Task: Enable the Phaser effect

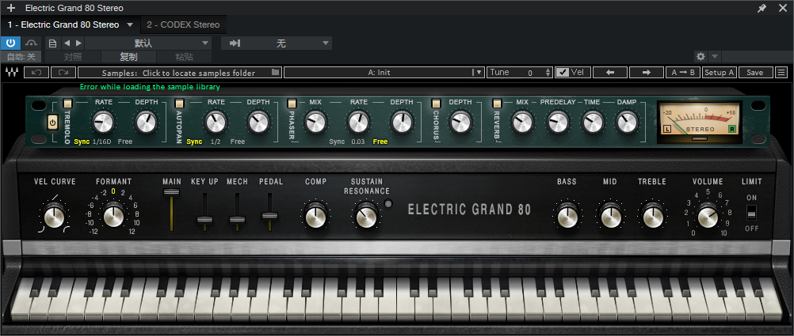Action: (x=292, y=103)
